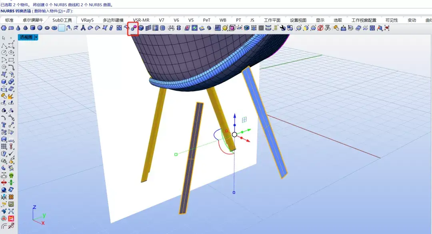Image resolution: width=432 pixels, height=234 pixels.
Task: Select the SubD sphere primitive icon
Action: pos(40,28)
